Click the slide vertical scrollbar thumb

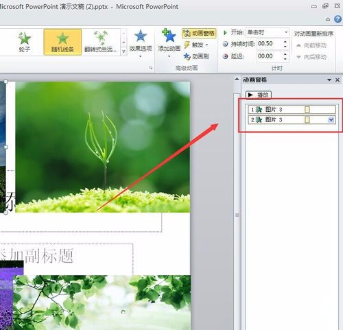(237, 215)
